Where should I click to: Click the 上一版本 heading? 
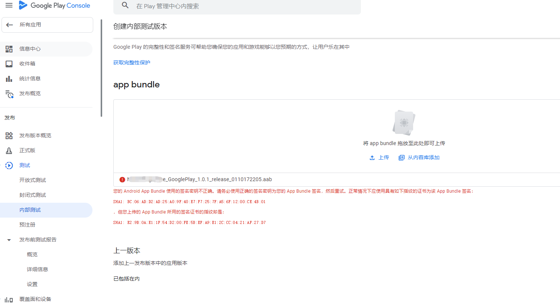(127, 251)
